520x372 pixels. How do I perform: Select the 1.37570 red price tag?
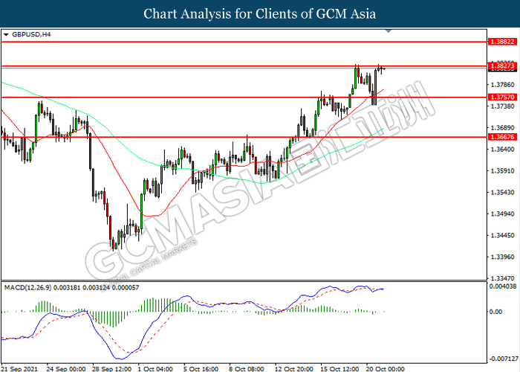(502, 97)
